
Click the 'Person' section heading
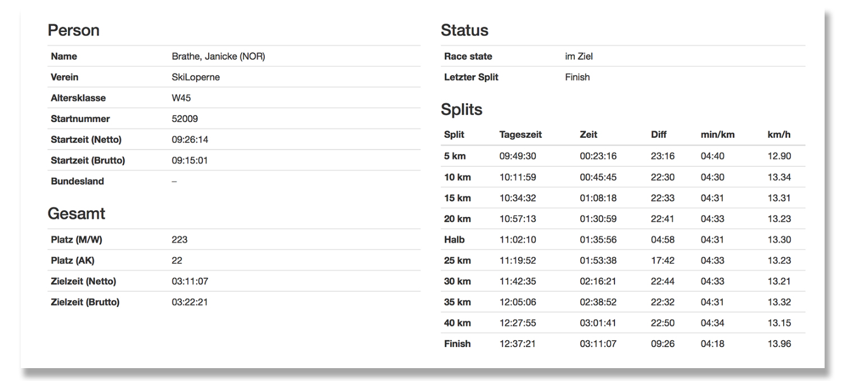point(74,30)
